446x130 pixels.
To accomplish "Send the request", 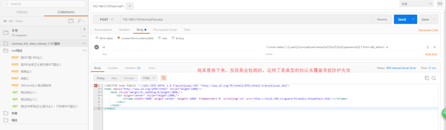I will [402, 19].
